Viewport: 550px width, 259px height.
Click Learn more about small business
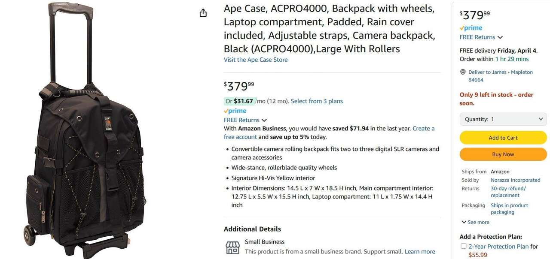coord(420,252)
